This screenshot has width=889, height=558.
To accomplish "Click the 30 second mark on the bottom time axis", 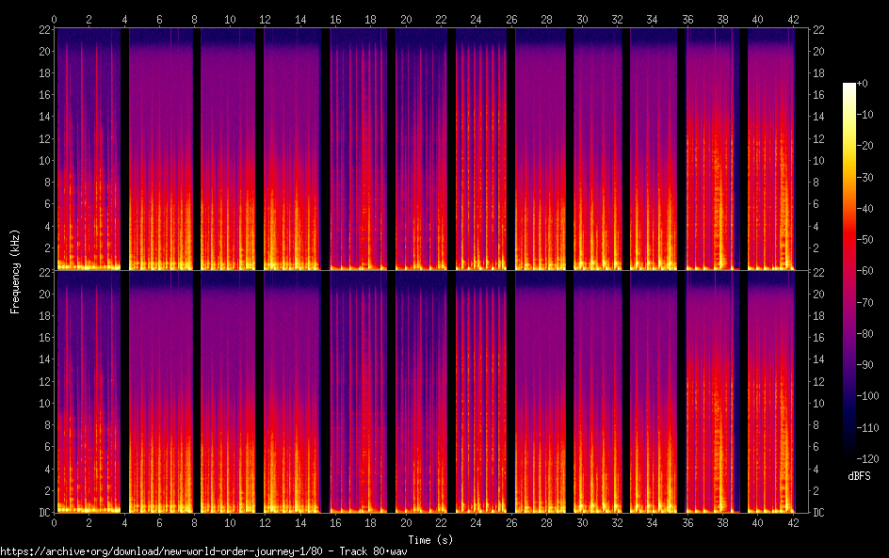I will tap(582, 522).
